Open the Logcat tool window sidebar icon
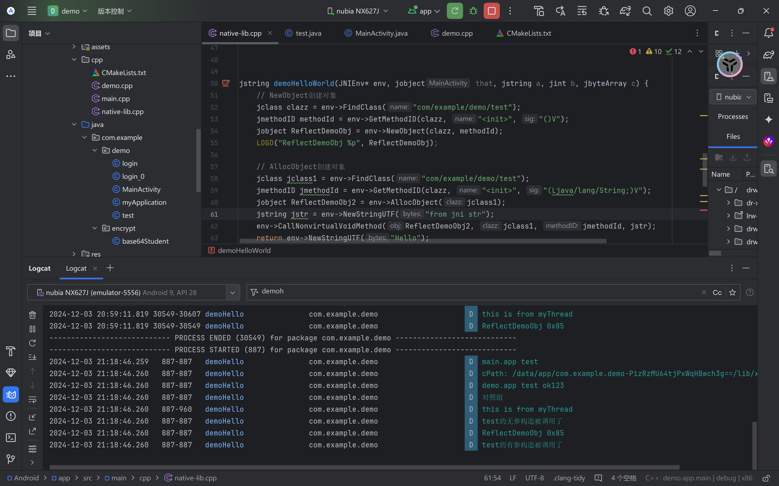 pyautogui.click(x=11, y=394)
